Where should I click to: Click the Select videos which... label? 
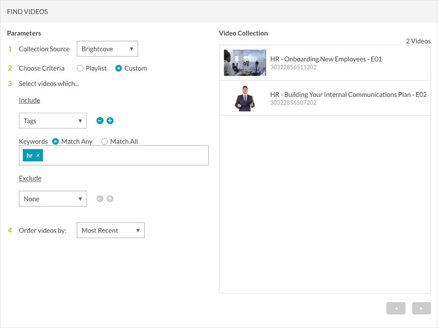49,84
